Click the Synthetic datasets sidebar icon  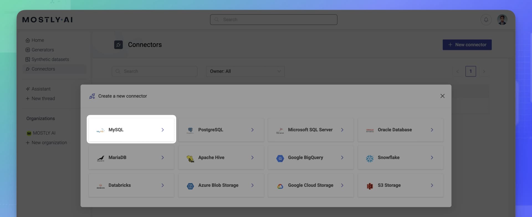pos(28,59)
